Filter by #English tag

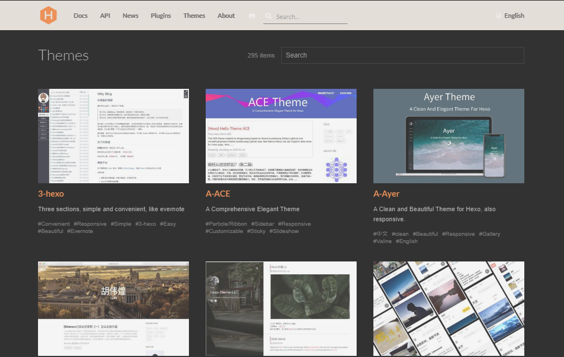[407, 241]
